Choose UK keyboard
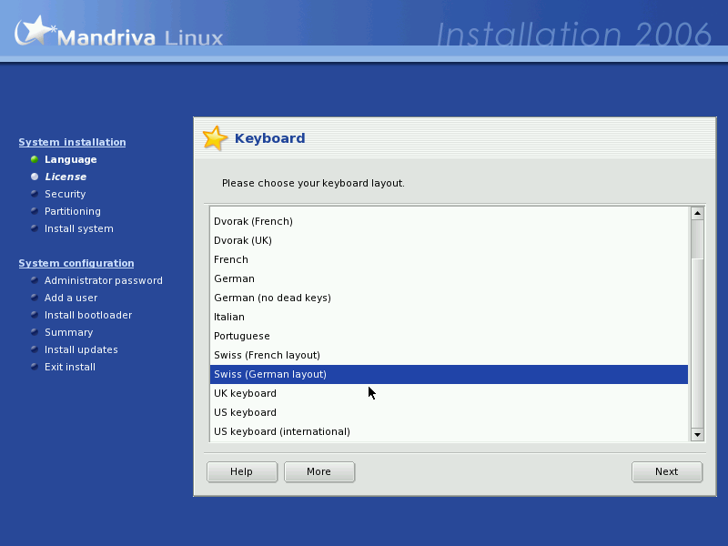The height and width of the screenshot is (546, 728). click(x=449, y=393)
